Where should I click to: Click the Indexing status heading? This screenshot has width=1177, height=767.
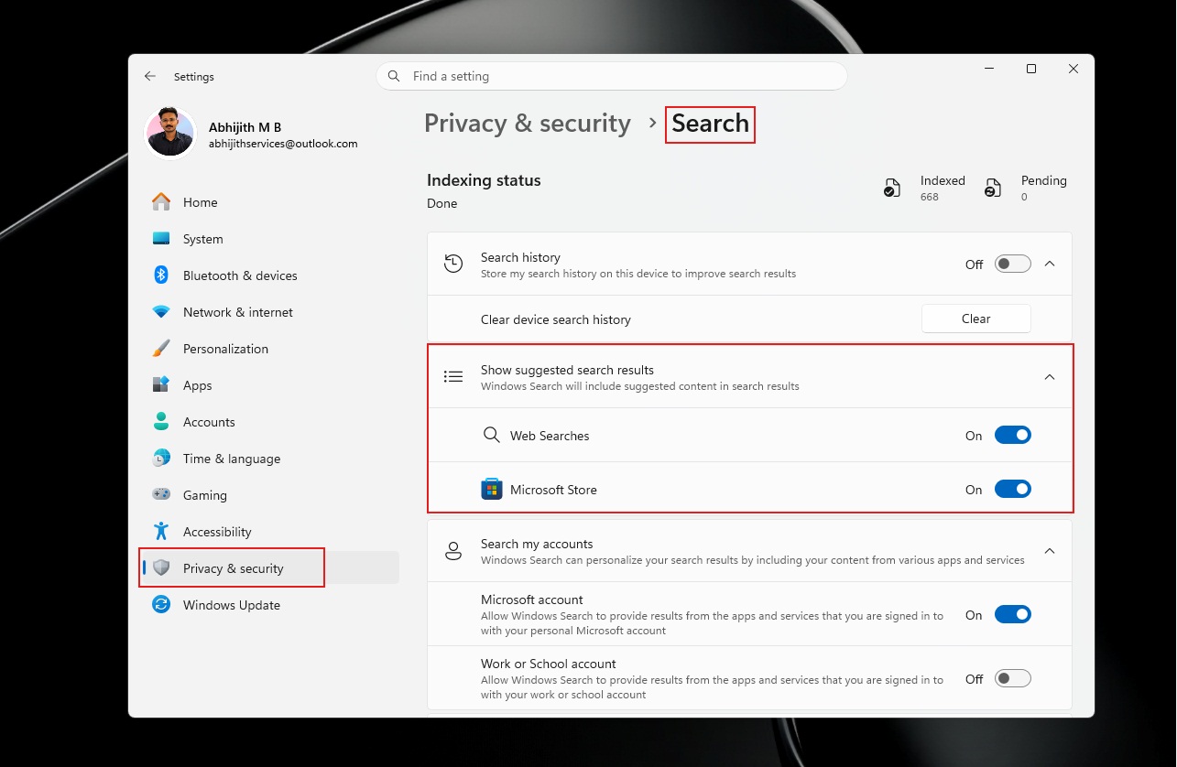[x=484, y=180]
